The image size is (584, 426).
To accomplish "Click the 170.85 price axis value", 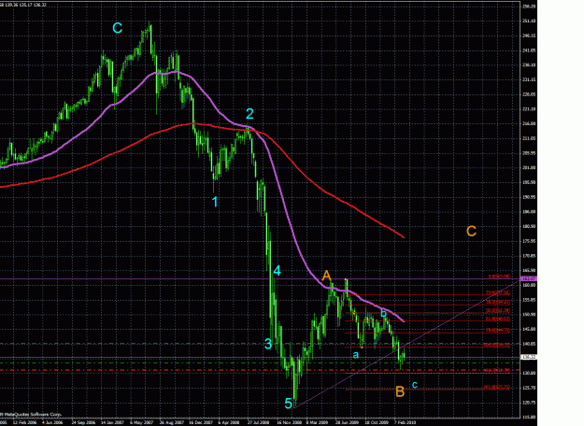I will [529, 256].
